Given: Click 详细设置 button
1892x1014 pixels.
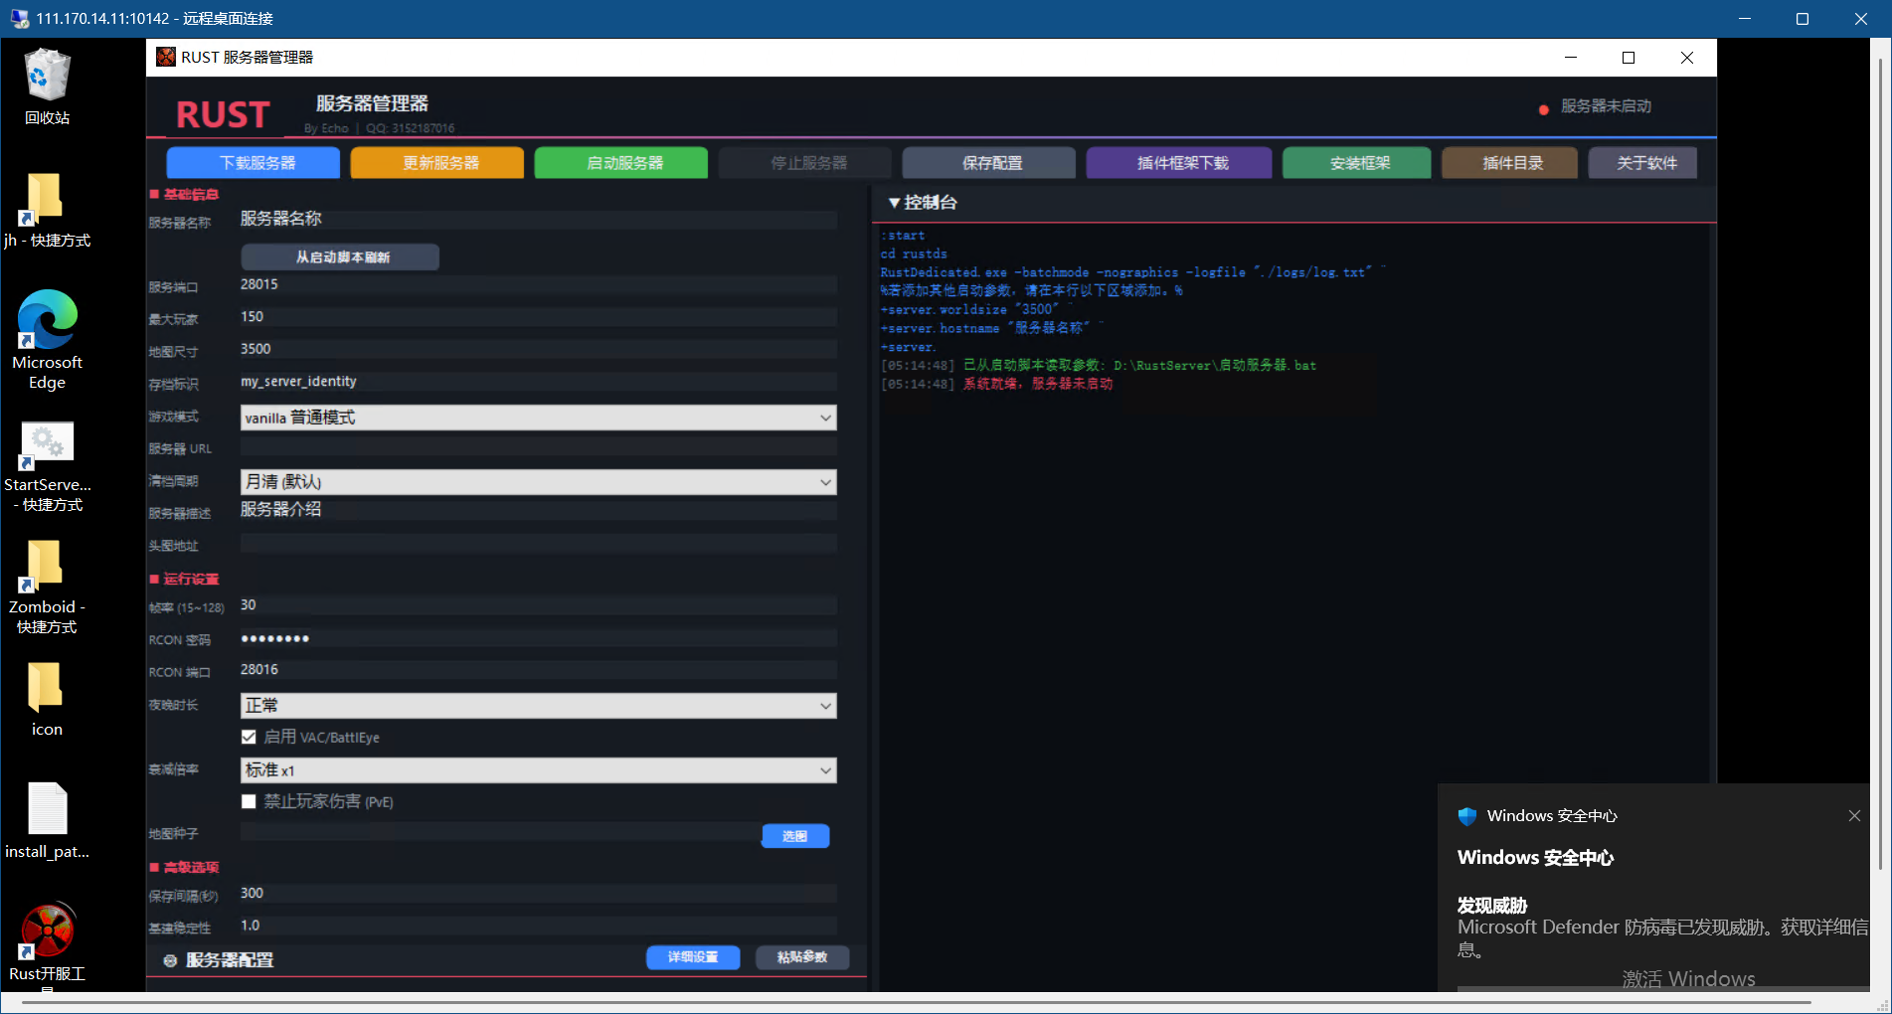Looking at the screenshot, I should pyautogui.click(x=693, y=957).
